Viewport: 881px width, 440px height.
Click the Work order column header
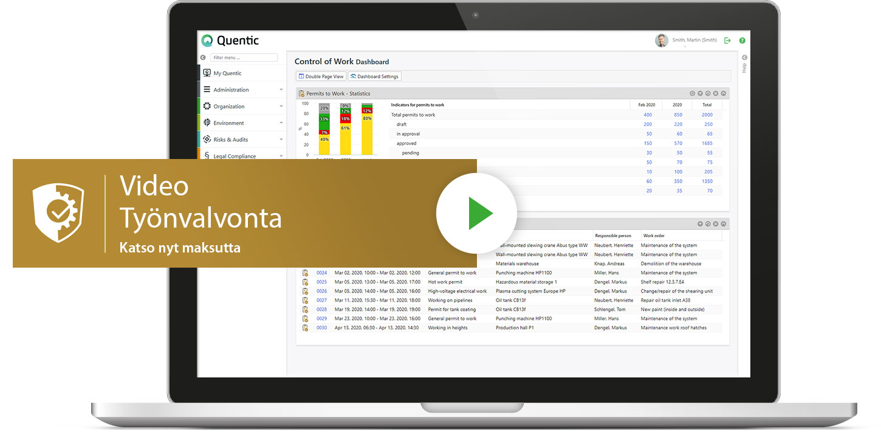coord(655,235)
